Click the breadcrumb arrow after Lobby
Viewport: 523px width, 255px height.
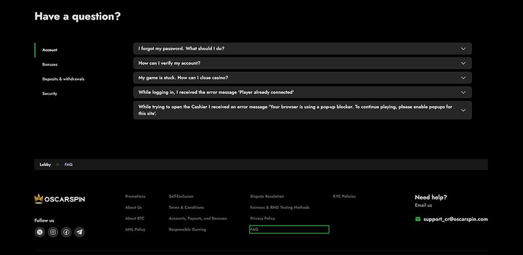[x=58, y=165]
